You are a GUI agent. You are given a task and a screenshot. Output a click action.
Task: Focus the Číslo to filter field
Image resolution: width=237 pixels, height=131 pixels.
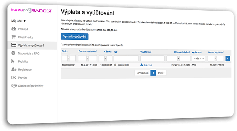73,58
